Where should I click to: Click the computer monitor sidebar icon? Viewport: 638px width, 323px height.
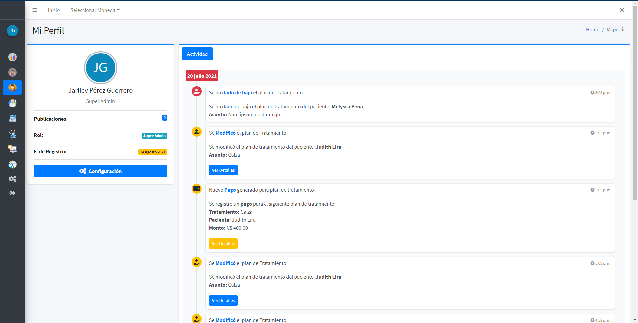tap(12, 149)
